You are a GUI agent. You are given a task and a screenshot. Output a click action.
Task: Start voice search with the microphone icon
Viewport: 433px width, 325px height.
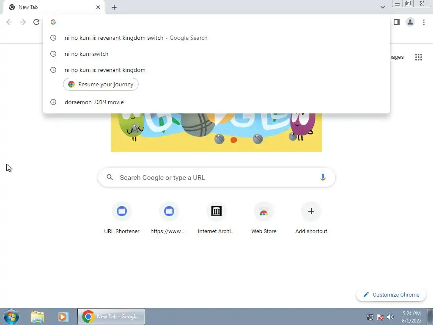click(x=323, y=177)
